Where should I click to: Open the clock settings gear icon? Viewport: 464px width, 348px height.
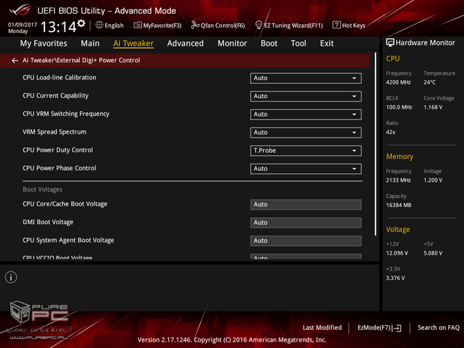(81, 24)
